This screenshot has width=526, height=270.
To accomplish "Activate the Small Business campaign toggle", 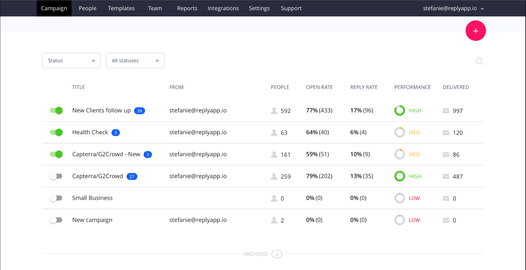I will click(56, 198).
